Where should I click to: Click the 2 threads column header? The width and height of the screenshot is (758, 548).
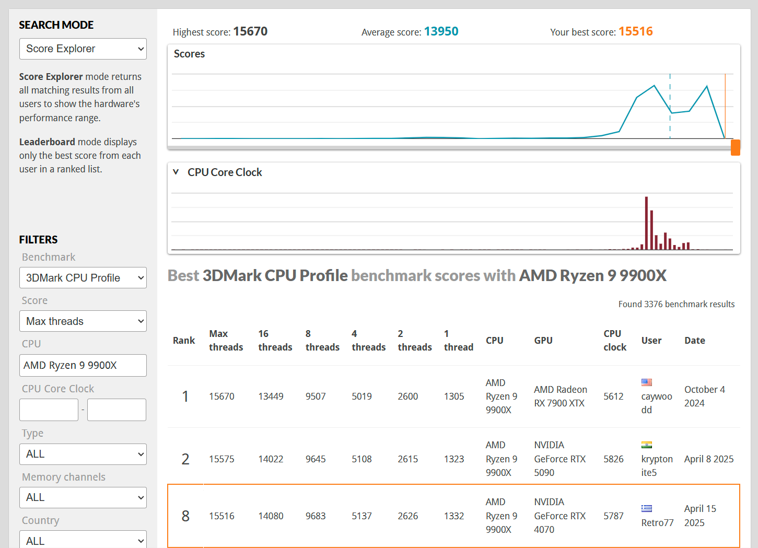click(x=415, y=340)
